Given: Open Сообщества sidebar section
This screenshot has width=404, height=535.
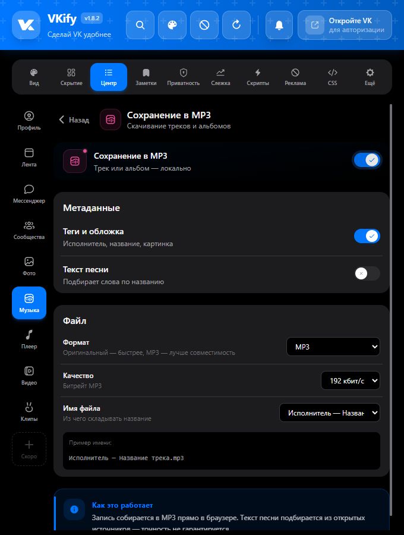Looking at the screenshot, I should point(29,230).
